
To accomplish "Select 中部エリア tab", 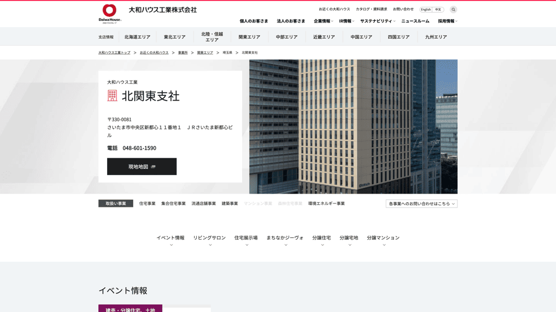I will [287, 37].
